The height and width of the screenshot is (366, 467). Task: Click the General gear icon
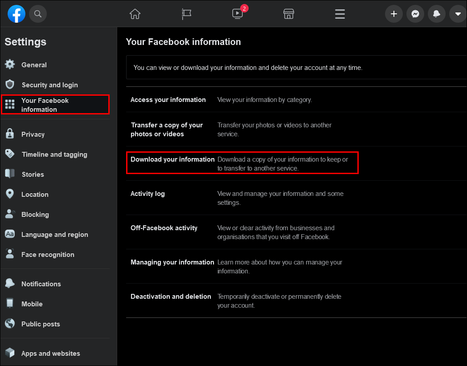pos(10,64)
